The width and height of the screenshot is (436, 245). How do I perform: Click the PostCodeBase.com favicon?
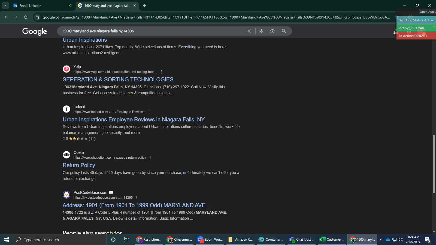pos(66,195)
